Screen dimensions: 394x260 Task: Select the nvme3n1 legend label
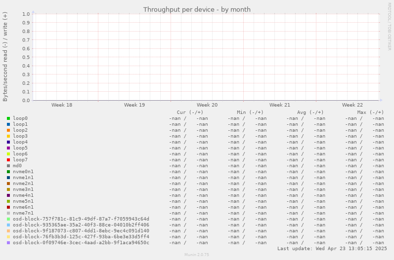[x=23, y=189]
